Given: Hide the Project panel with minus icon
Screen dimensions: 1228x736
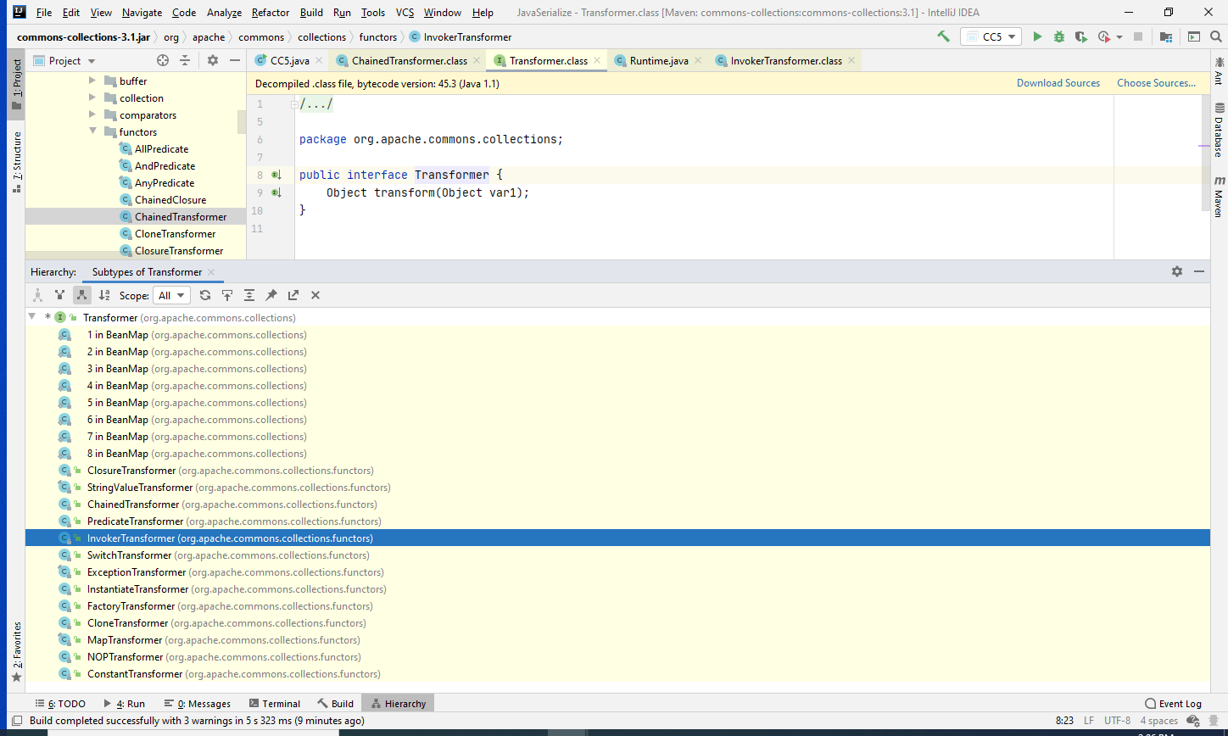Looking at the screenshot, I should [x=235, y=60].
